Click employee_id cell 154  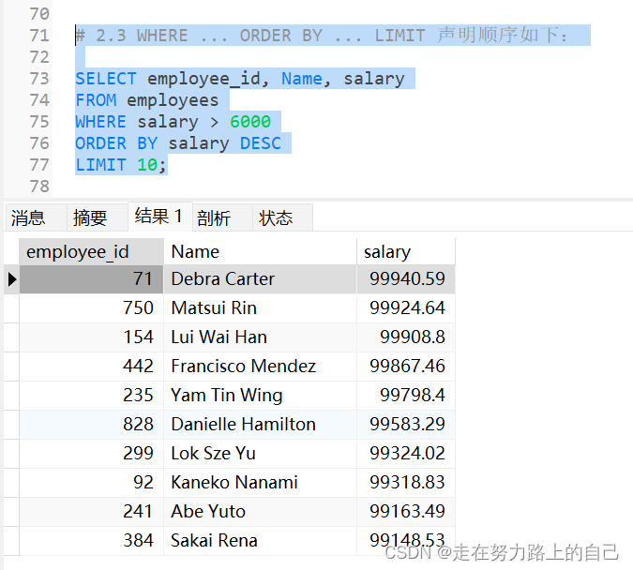pos(91,337)
